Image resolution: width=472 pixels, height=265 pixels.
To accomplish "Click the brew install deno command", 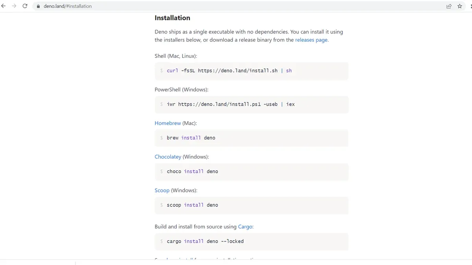I will tap(191, 138).
